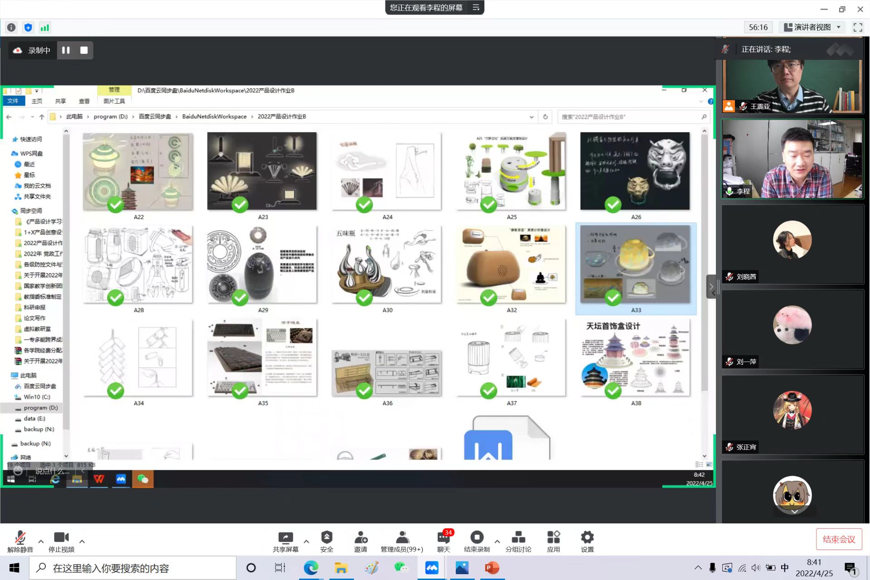870x580 pixels.
Task: Open the 应用 apps icon
Action: (553, 538)
